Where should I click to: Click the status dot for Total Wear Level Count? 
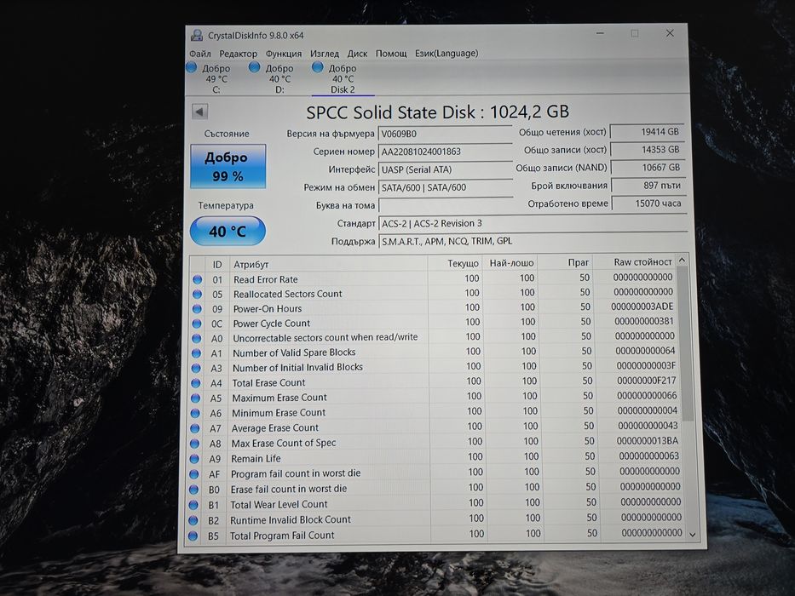click(x=193, y=505)
